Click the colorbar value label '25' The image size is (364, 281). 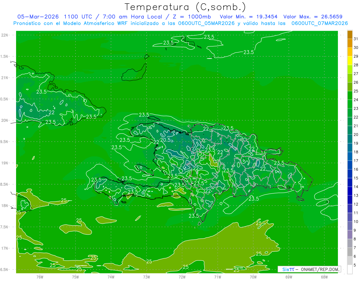point(356,91)
